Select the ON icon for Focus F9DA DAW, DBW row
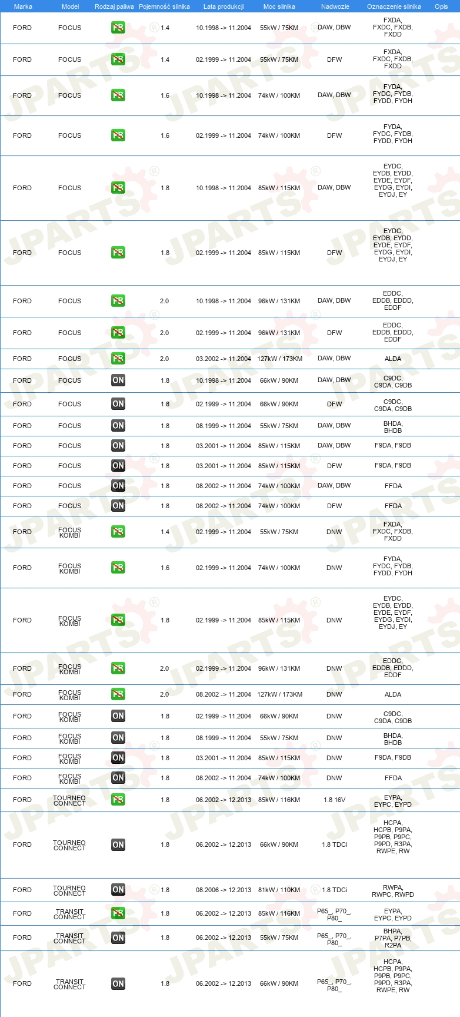 pyautogui.click(x=118, y=446)
